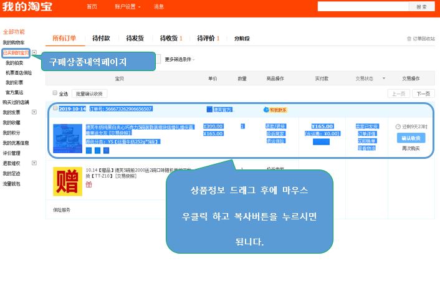Screen dimensions: 440x286
Task: Switch to the 待发货 tab
Action: [x=135, y=38]
